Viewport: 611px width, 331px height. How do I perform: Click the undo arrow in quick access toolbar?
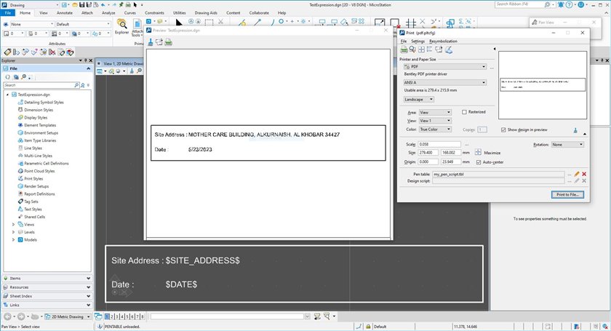point(103,4)
